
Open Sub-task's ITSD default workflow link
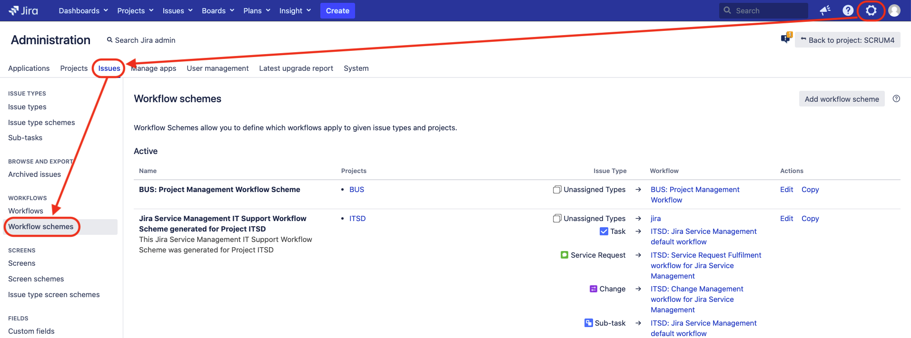point(703,328)
